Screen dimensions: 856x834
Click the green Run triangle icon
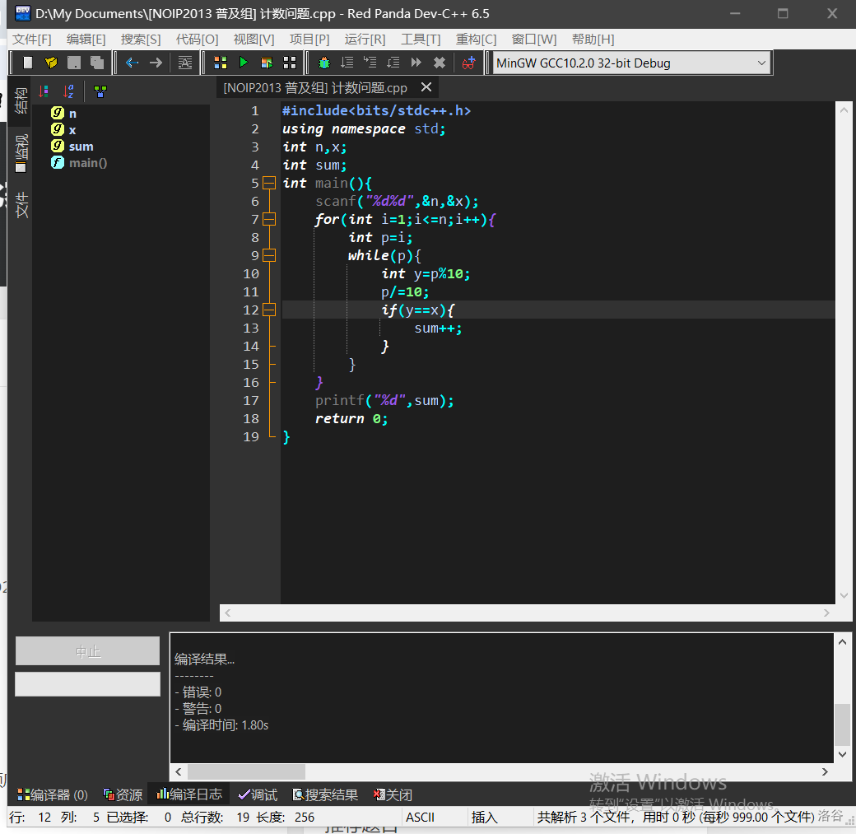tap(243, 63)
